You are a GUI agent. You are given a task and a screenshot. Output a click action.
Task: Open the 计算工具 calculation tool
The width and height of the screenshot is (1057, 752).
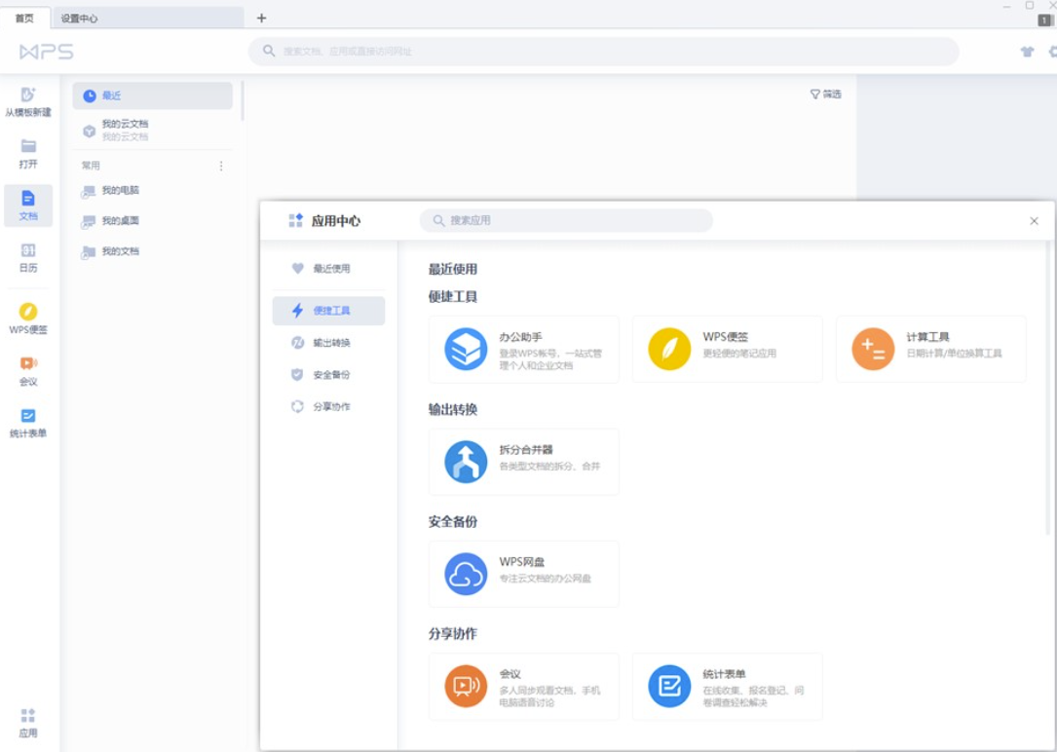930,346
